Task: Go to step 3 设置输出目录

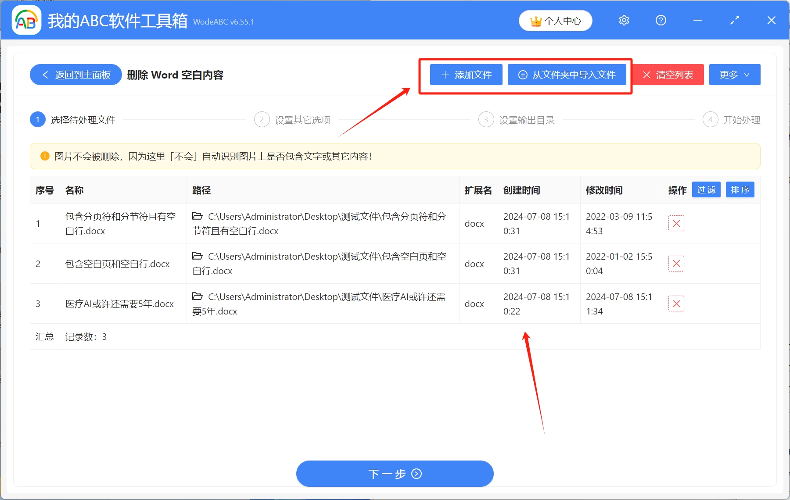Action: tap(517, 120)
